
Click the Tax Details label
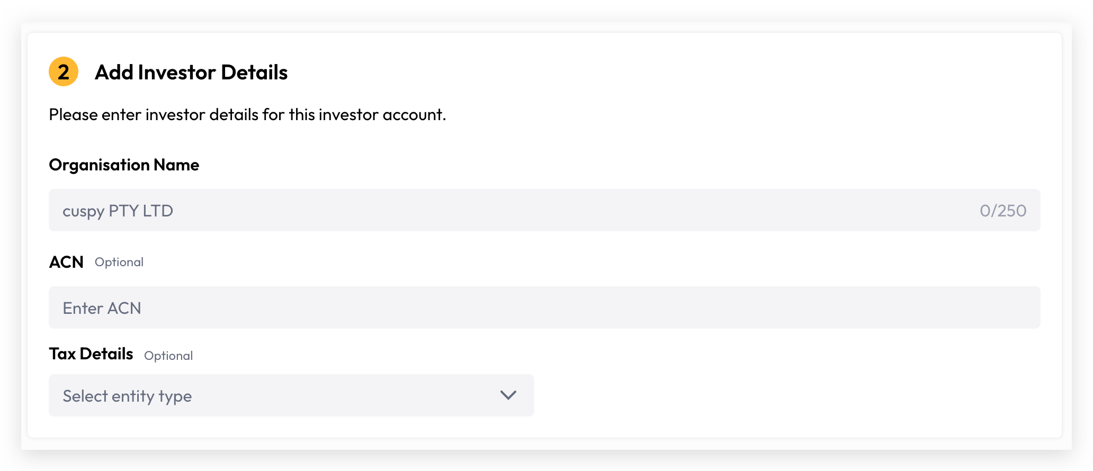click(91, 354)
